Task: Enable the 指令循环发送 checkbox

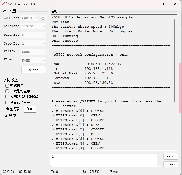Action: pyautogui.click(x=7, y=102)
